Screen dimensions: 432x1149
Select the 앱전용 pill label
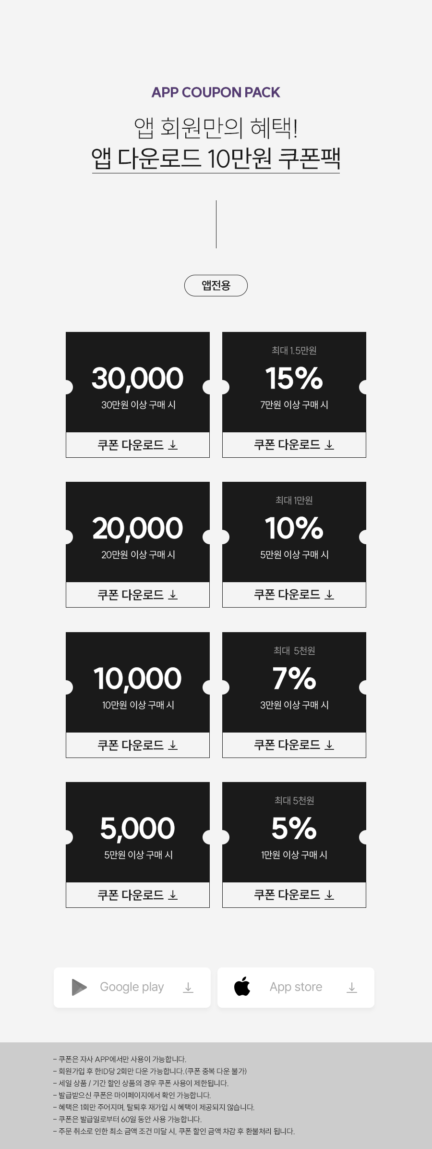click(216, 285)
